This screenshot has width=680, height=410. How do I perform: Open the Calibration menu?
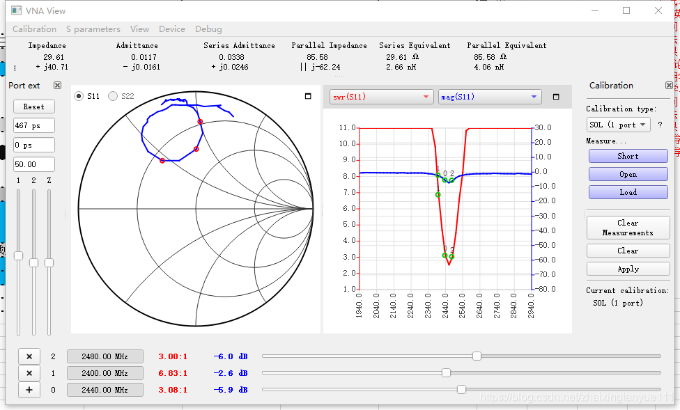point(34,29)
